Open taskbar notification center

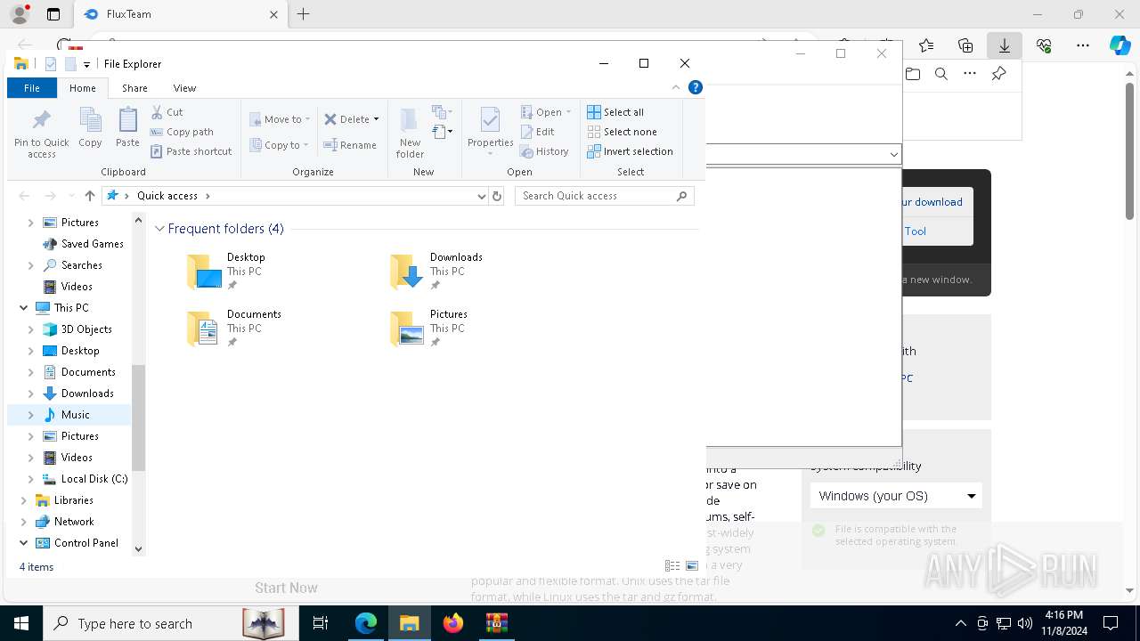click(x=1111, y=623)
